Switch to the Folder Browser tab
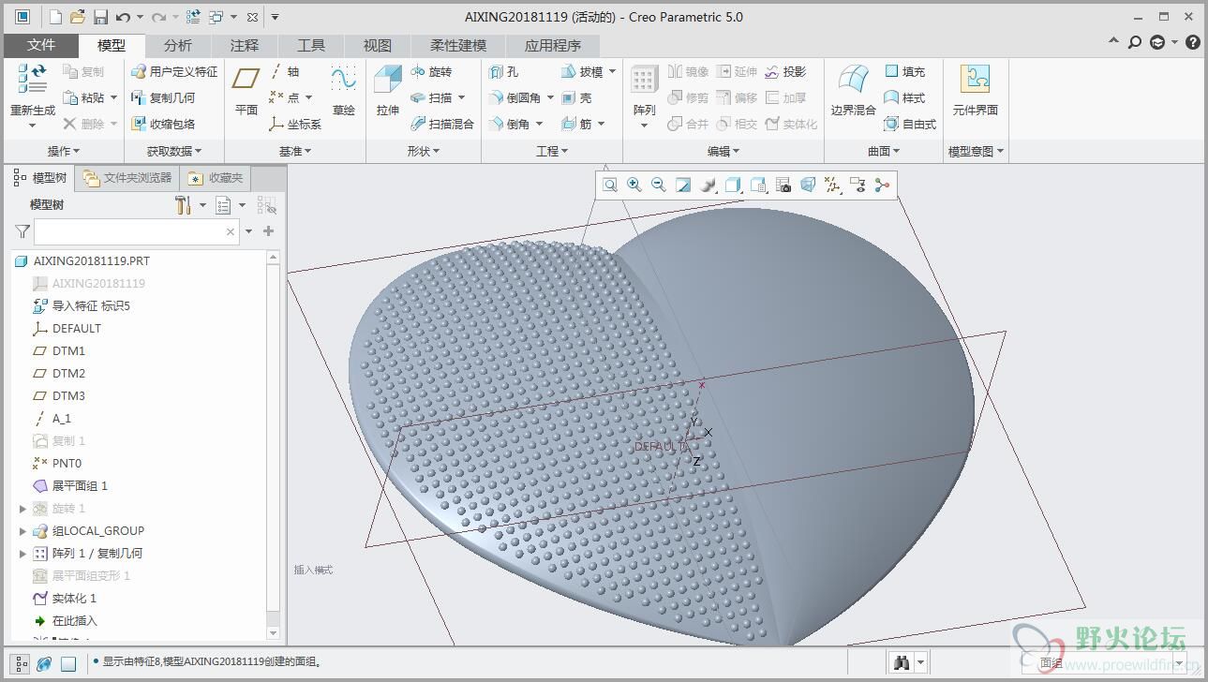This screenshot has height=682, width=1208. tap(127, 178)
